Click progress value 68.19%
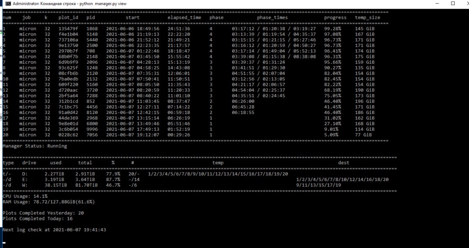469x248 pixels. (333, 90)
